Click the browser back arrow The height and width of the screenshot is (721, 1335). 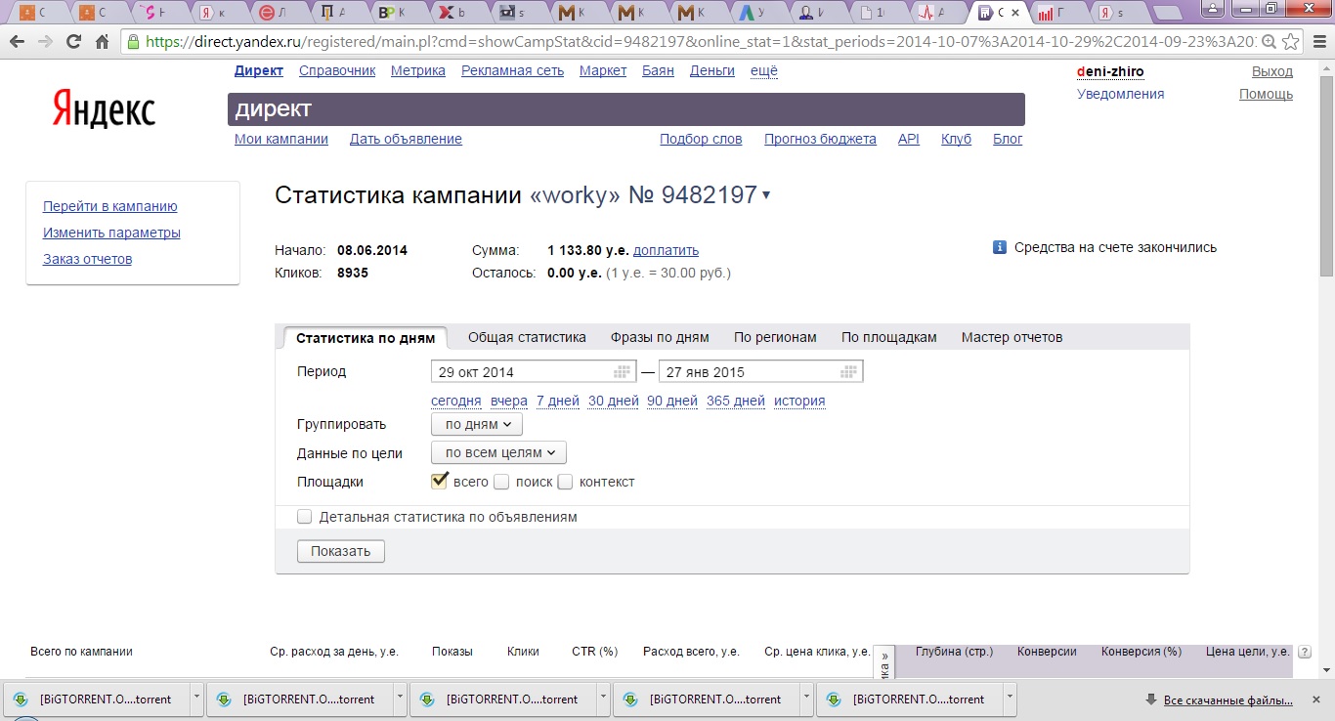[17, 42]
